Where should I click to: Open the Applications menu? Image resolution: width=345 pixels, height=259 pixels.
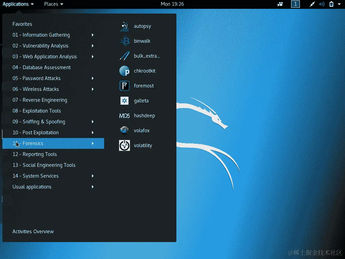click(18, 4)
